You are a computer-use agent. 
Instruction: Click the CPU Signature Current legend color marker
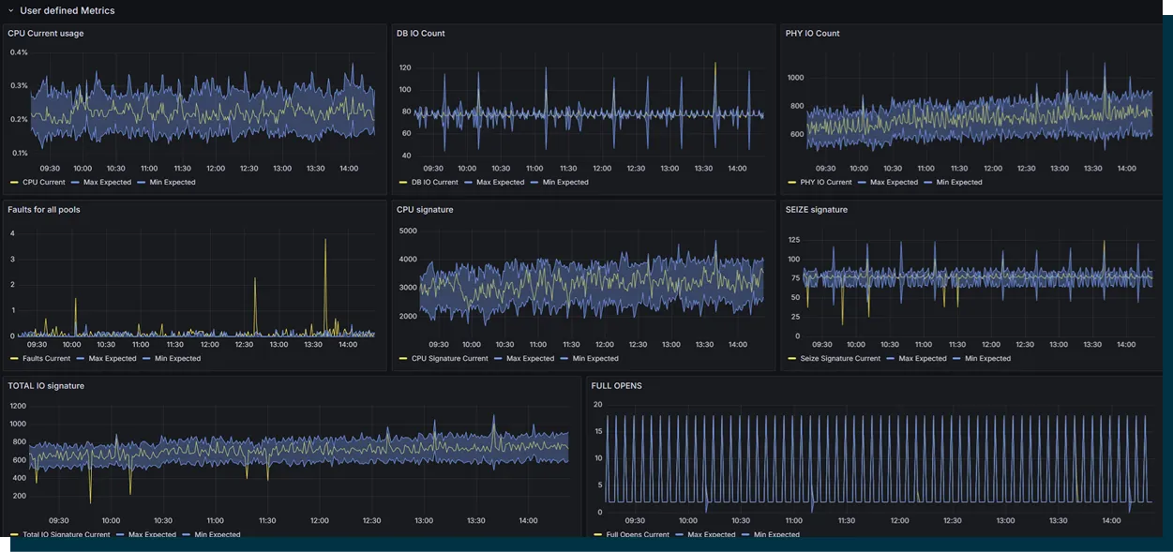403,359
